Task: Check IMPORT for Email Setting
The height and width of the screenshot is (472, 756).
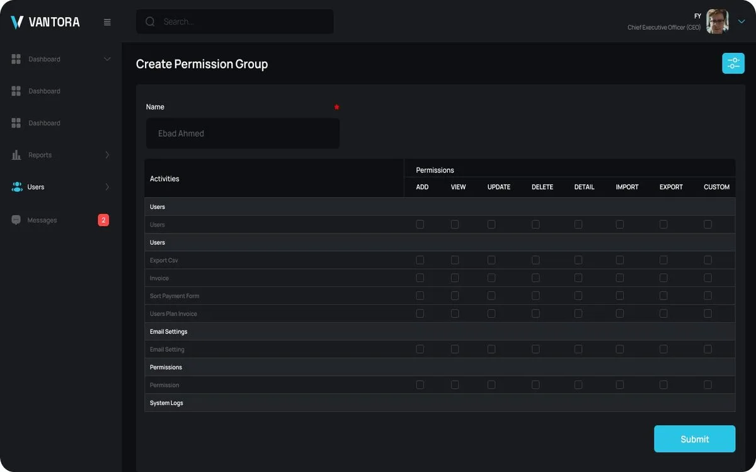Action: click(620, 349)
